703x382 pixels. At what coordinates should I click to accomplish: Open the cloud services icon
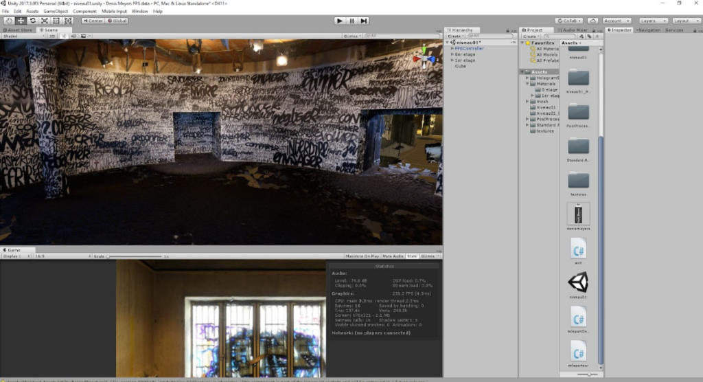pos(592,21)
